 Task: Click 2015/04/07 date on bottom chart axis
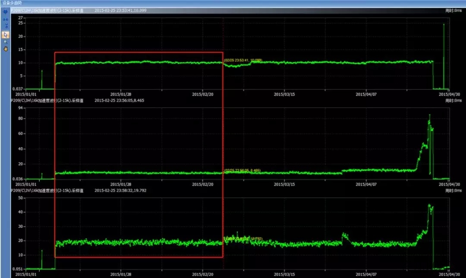click(x=366, y=274)
